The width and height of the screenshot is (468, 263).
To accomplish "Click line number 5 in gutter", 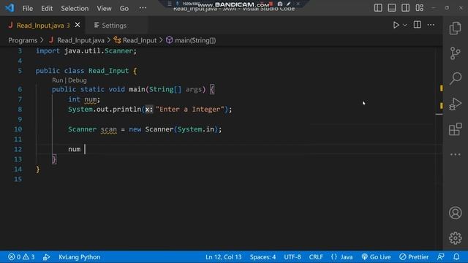I will coord(20,71).
